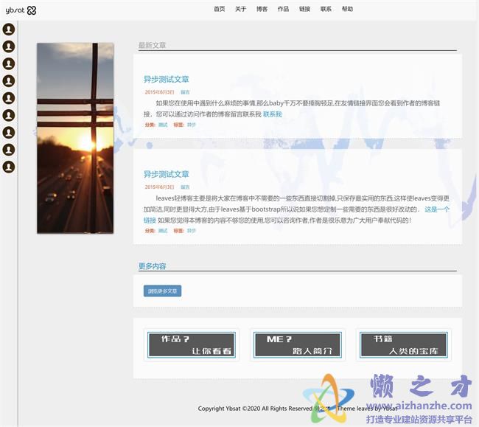The height and width of the screenshot is (427, 479).
Task: Click the first article's 2015年6月3日 date
Action: point(159,92)
